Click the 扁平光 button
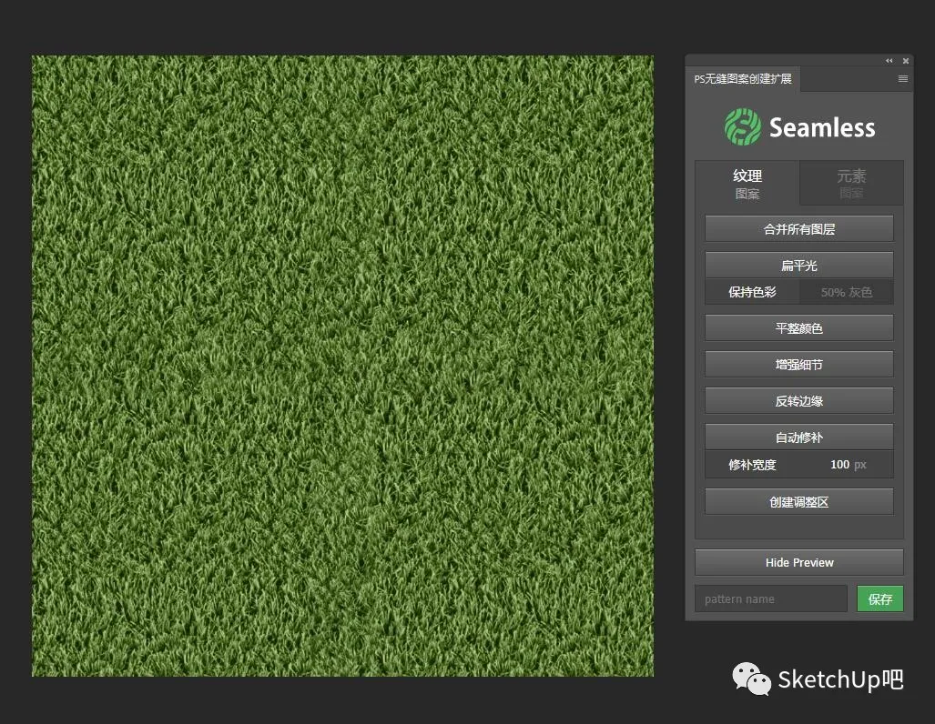Screen dimensions: 935x724 [799, 266]
